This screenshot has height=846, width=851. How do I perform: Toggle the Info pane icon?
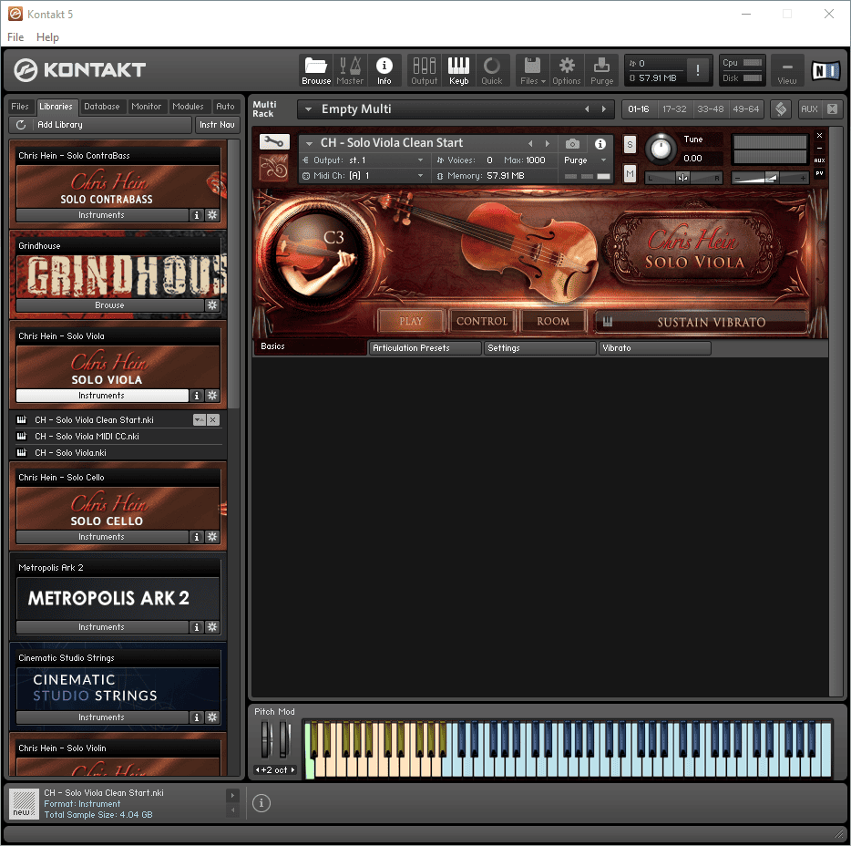(384, 70)
